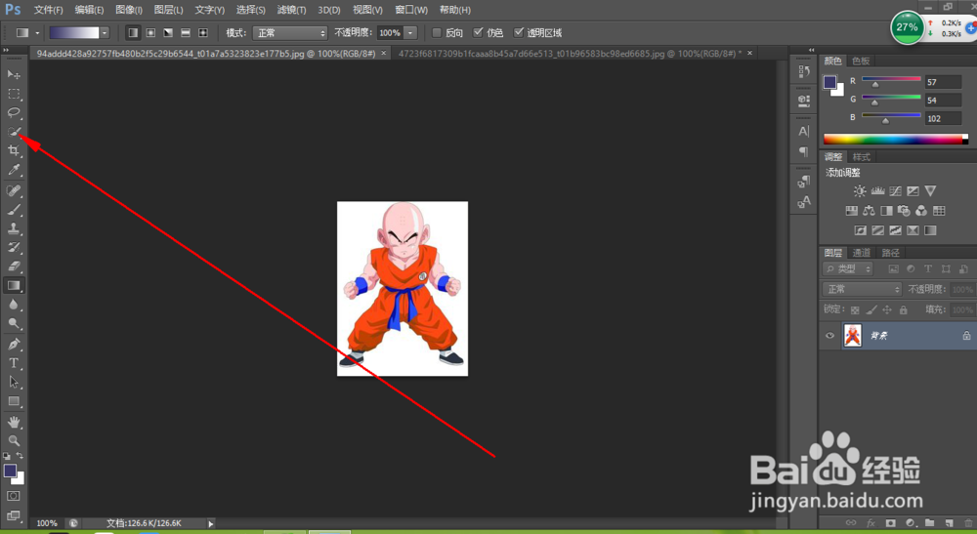This screenshot has height=534, width=977.
Task: Change screen mode from the toolbox
Action: click(x=14, y=515)
